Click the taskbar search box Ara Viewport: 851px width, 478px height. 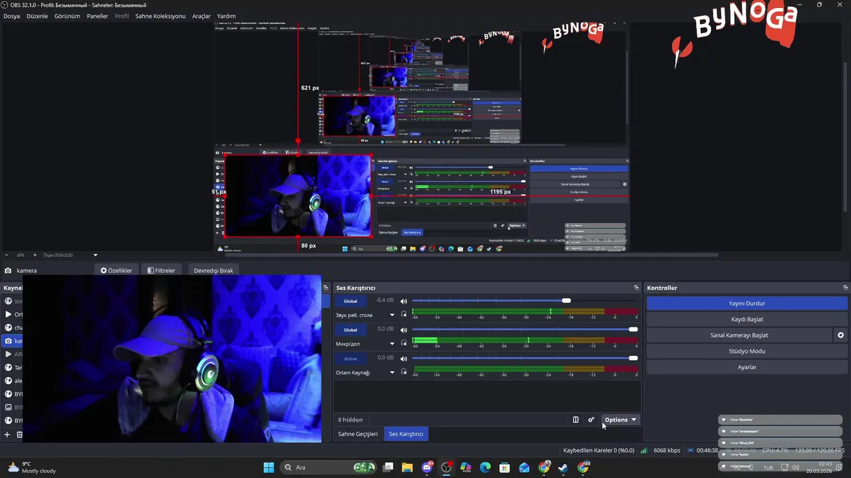pos(330,467)
